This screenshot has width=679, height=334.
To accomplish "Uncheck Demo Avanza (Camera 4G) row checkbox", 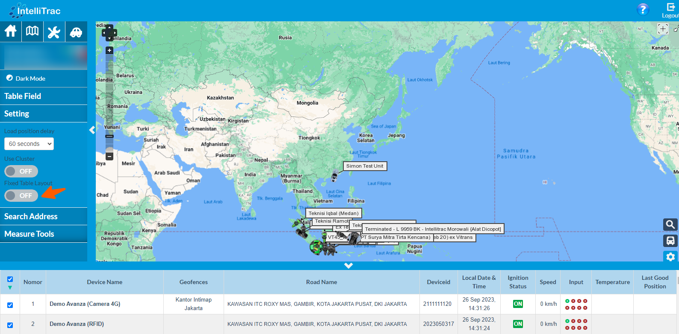I will pos(10,305).
